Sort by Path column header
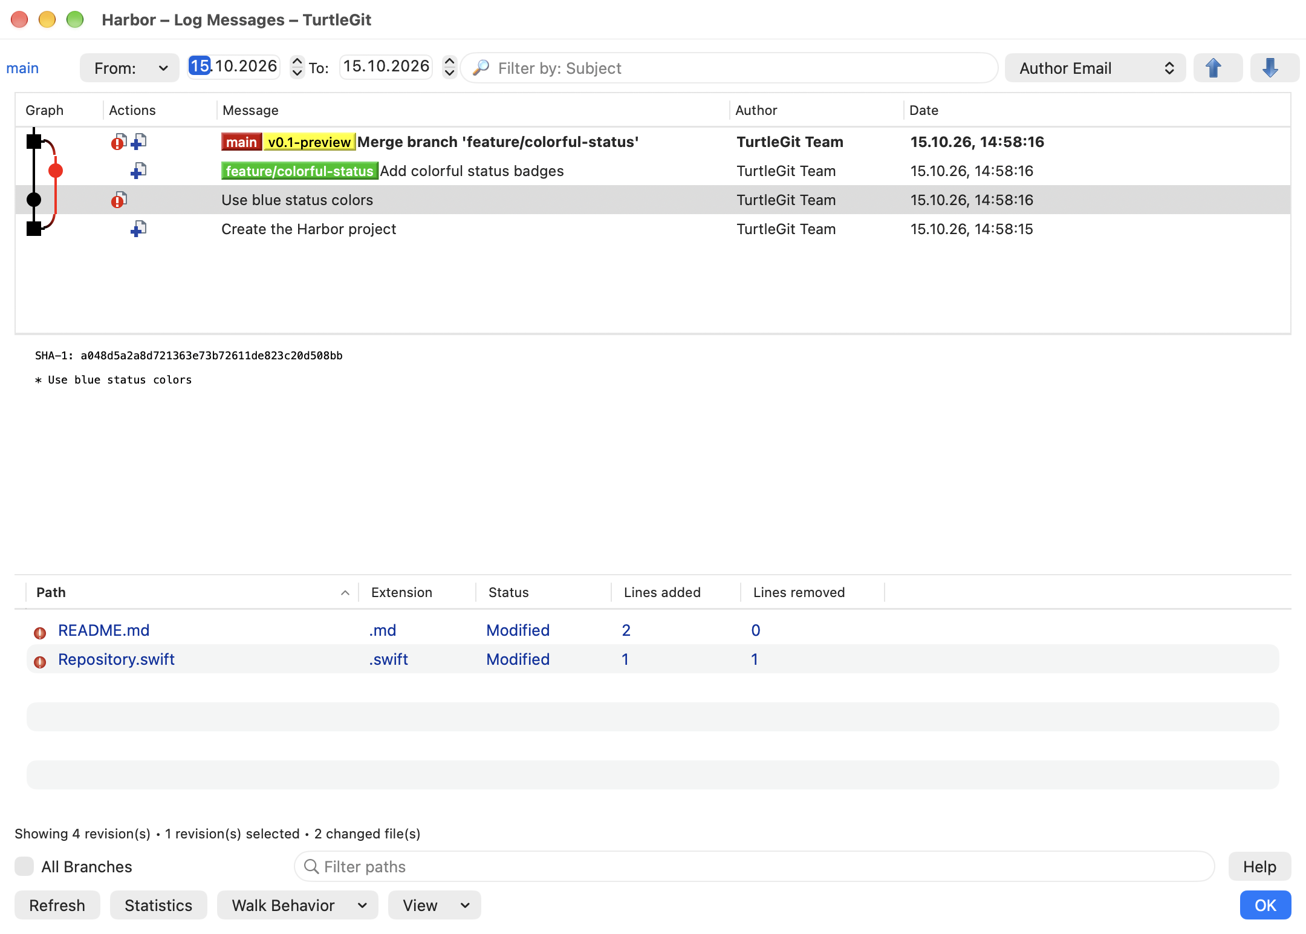The height and width of the screenshot is (934, 1306). 192,592
